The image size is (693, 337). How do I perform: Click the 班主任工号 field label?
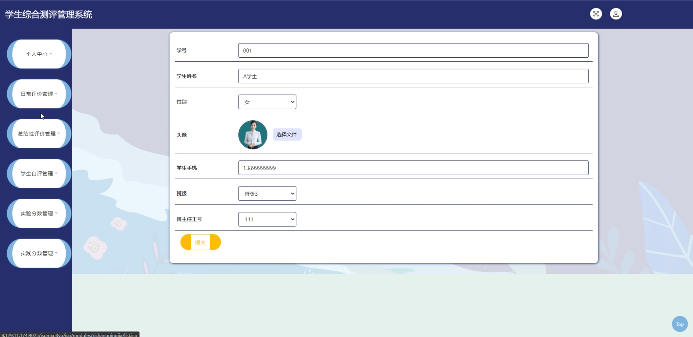pos(189,219)
